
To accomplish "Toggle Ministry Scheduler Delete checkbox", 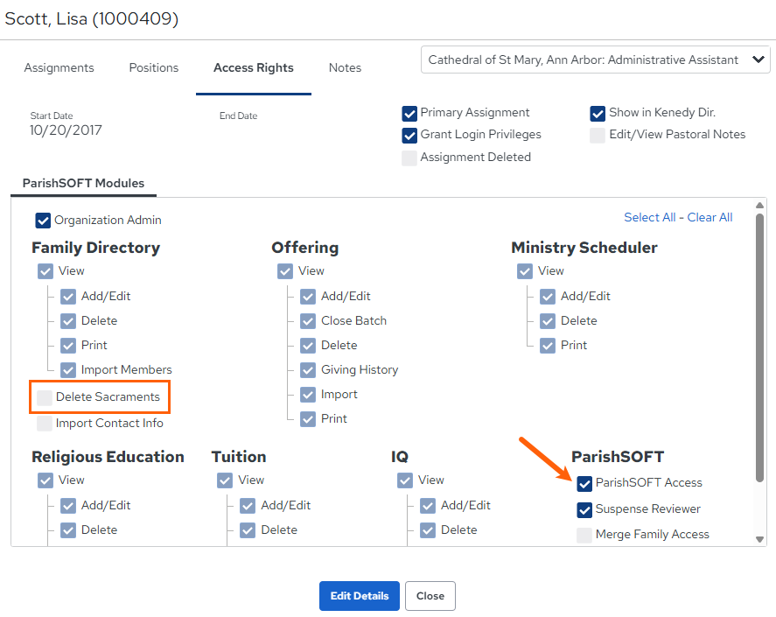I will pyautogui.click(x=548, y=321).
